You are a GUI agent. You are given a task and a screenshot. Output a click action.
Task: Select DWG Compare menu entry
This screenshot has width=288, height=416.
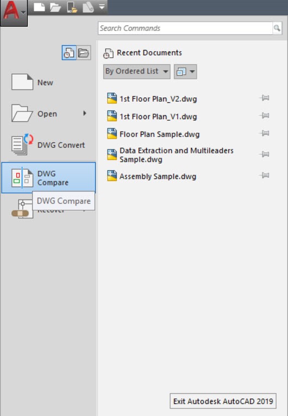(48, 177)
